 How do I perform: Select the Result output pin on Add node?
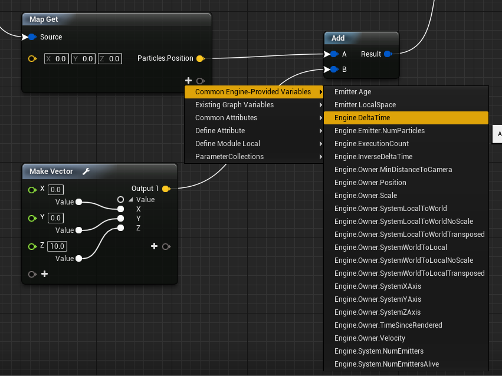tap(388, 54)
